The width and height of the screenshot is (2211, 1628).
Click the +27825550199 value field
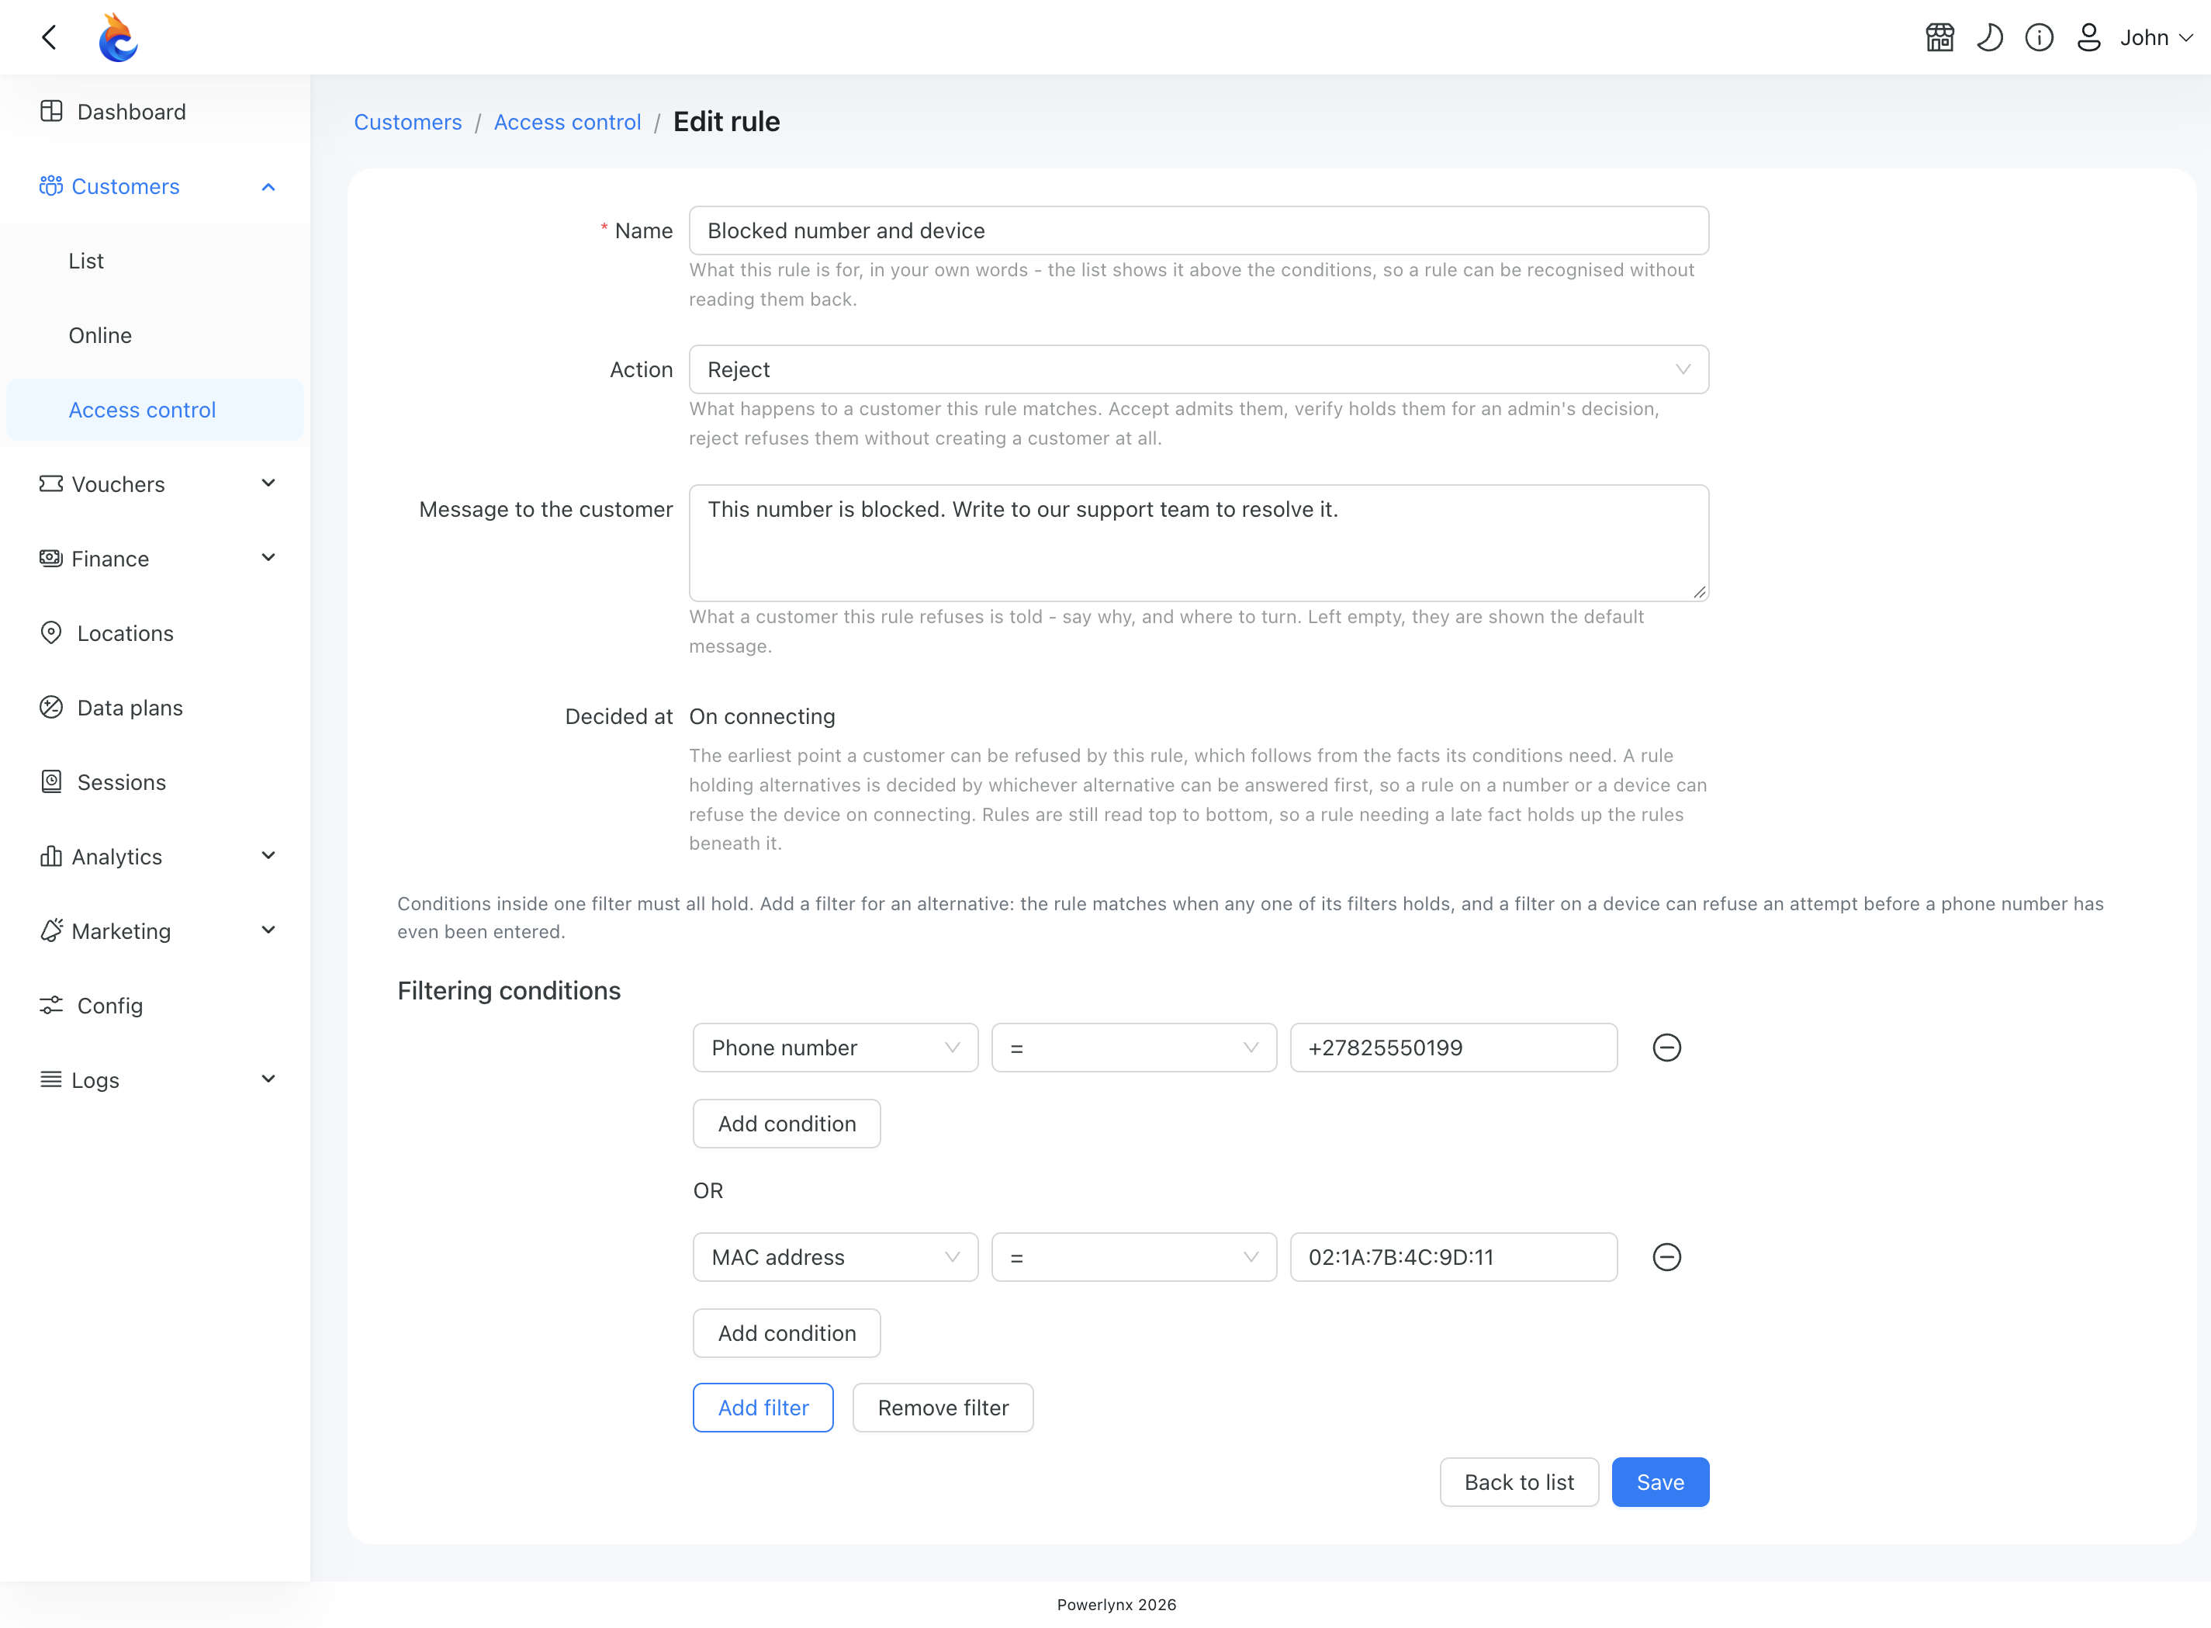[x=1453, y=1048]
